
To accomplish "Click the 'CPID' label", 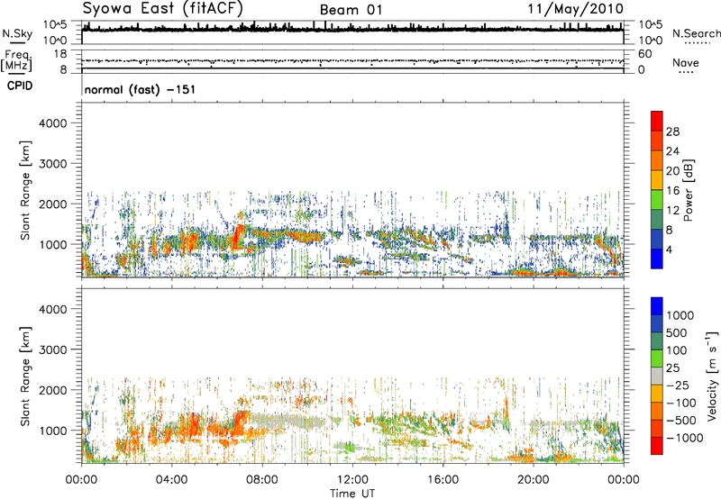I will tap(20, 86).
